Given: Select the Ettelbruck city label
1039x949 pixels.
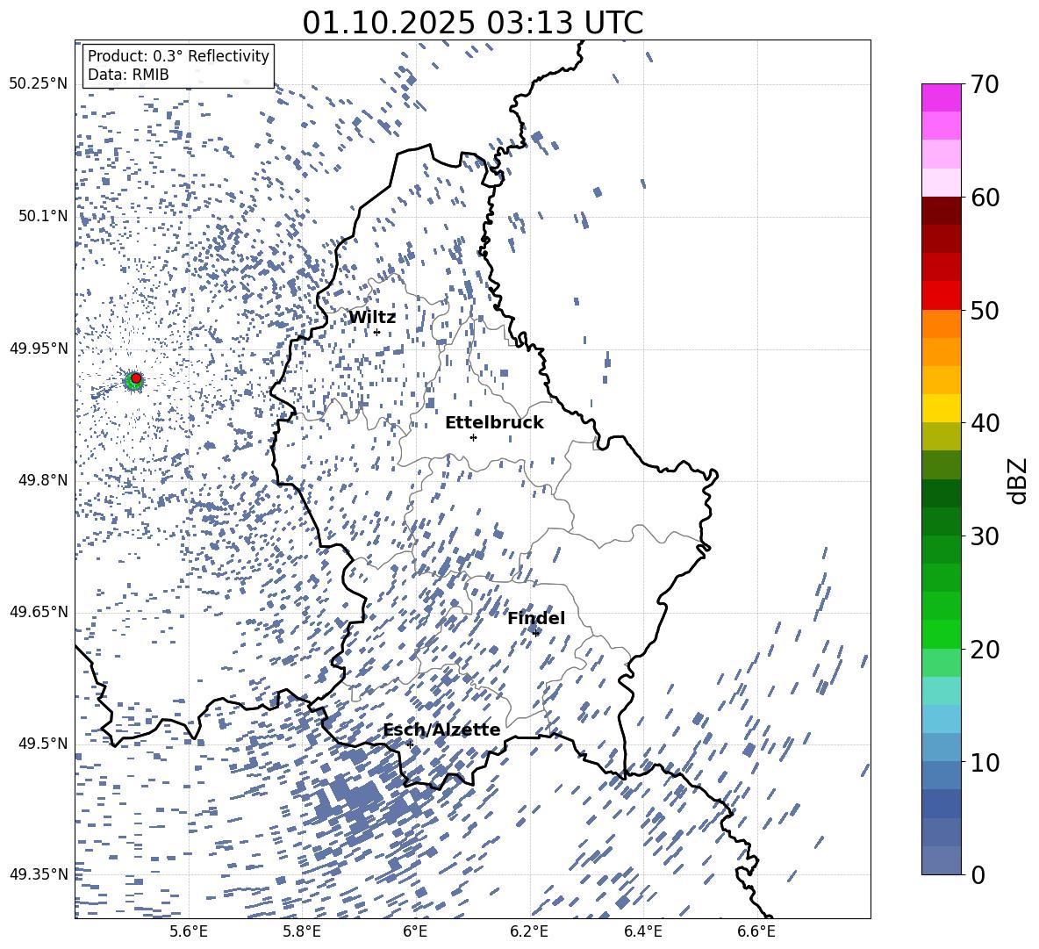Looking at the screenshot, I should (x=494, y=423).
